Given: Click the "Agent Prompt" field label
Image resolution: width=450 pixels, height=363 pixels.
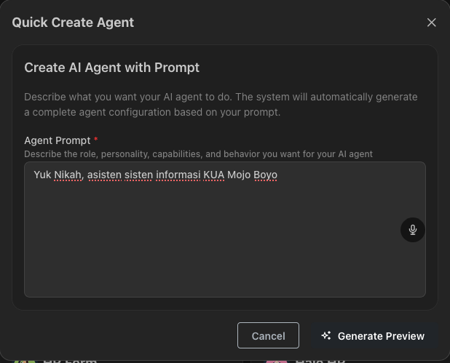Looking at the screenshot, I should (x=57, y=140).
